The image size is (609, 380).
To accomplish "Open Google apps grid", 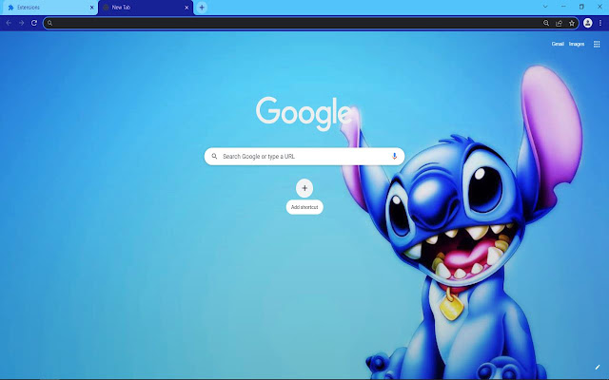I will coord(597,45).
